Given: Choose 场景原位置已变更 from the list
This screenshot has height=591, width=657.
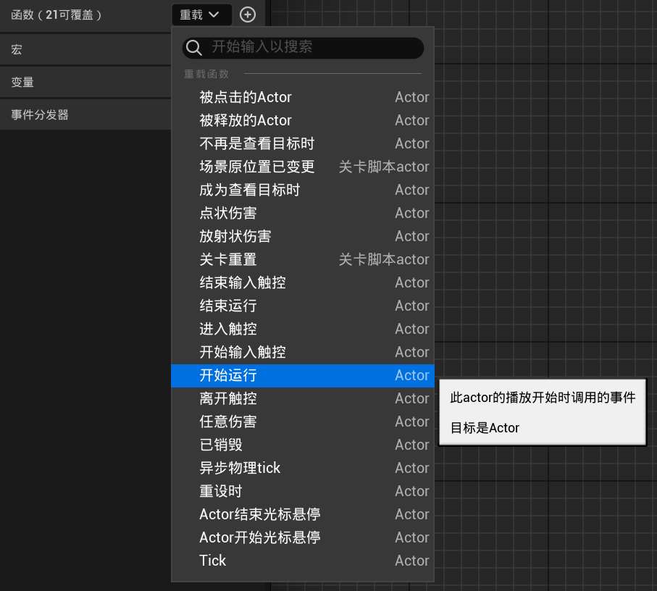Looking at the screenshot, I should click(x=257, y=167).
